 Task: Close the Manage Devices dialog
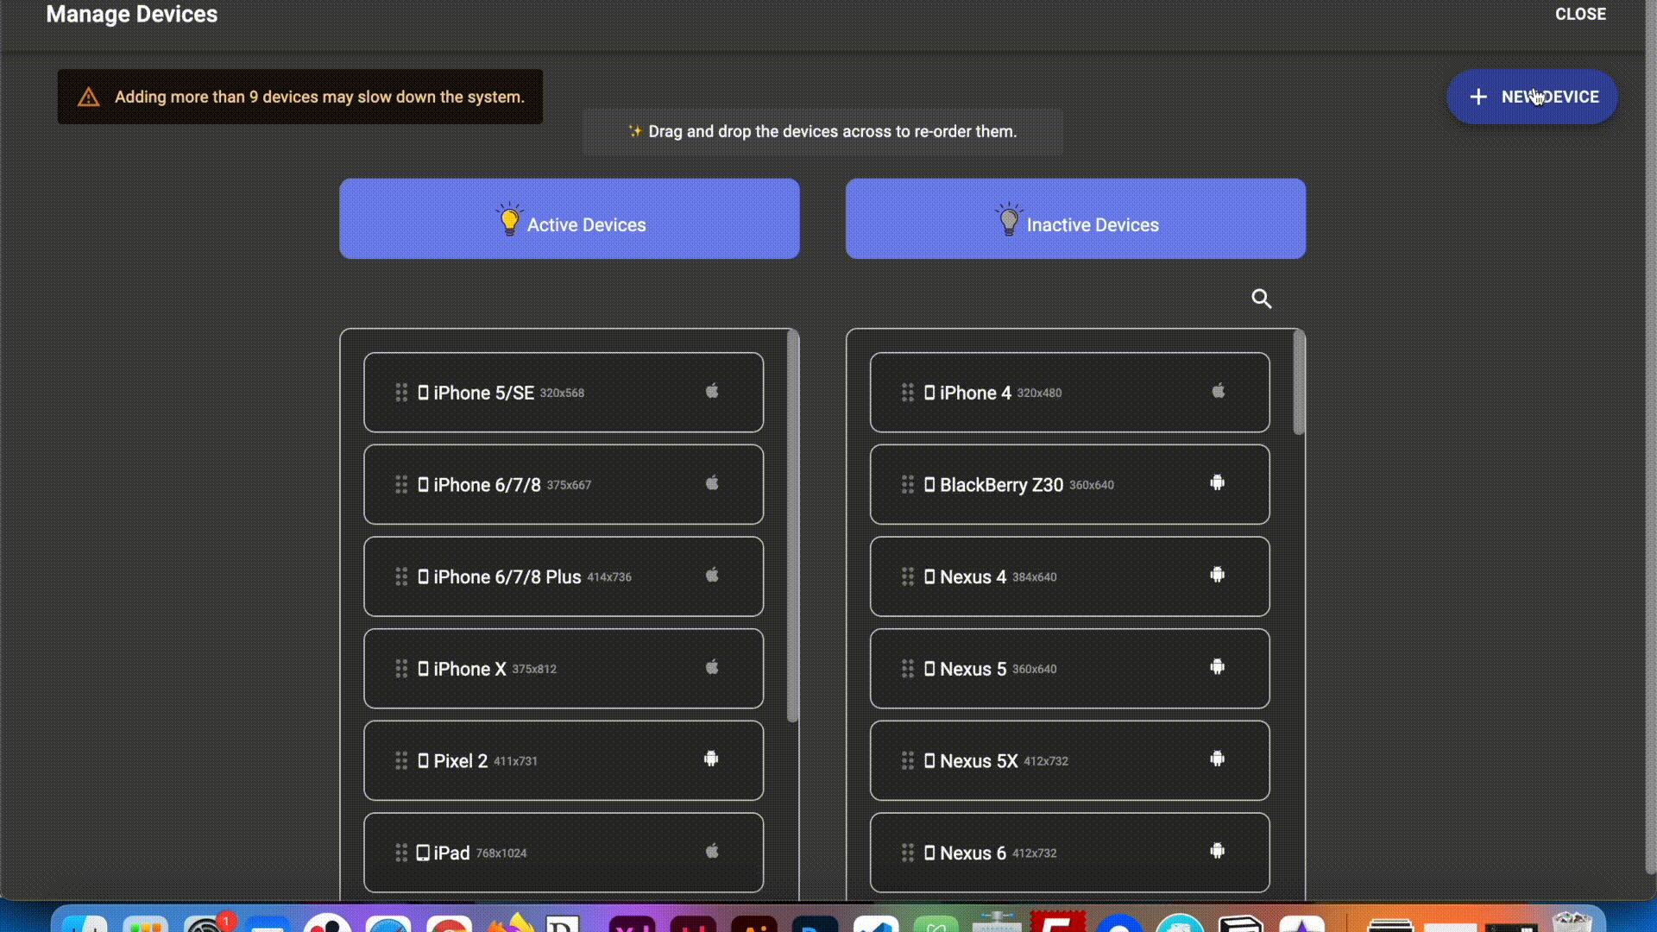(x=1580, y=15)
